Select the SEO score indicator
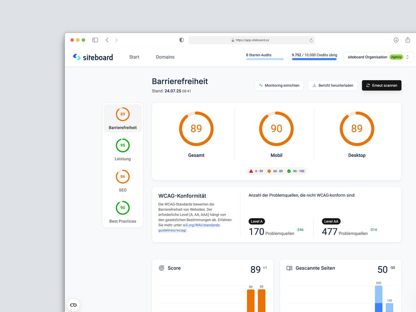Image resolution: width=416 pixels, height=312 pixels. pyautogui.click(x=122, y=177)
